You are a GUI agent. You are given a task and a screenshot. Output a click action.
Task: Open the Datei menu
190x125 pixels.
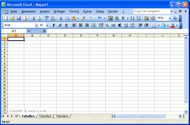point(14,11)
